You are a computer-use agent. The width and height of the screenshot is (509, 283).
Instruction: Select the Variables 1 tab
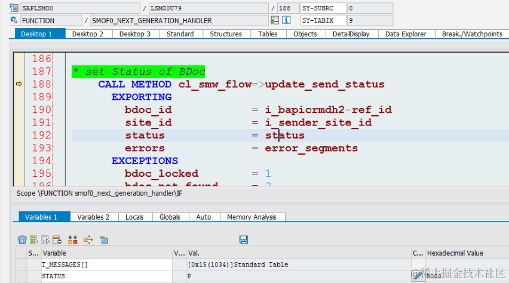coord(44,217)
